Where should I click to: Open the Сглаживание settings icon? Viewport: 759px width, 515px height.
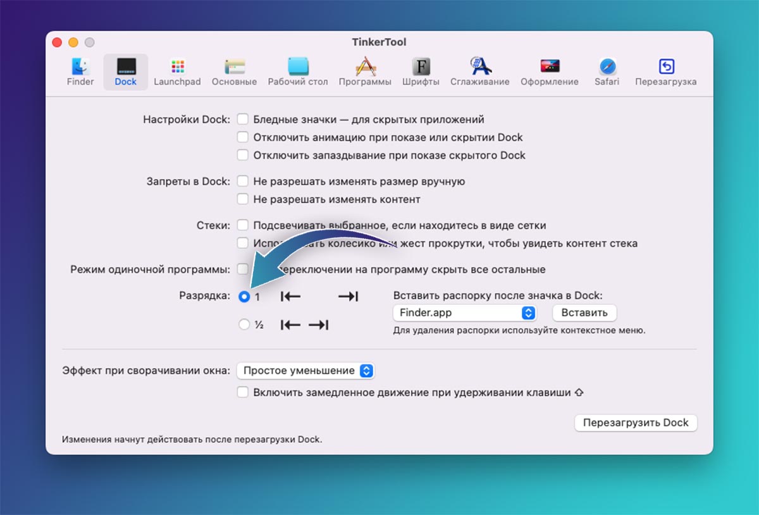click(x=479, y=66)
